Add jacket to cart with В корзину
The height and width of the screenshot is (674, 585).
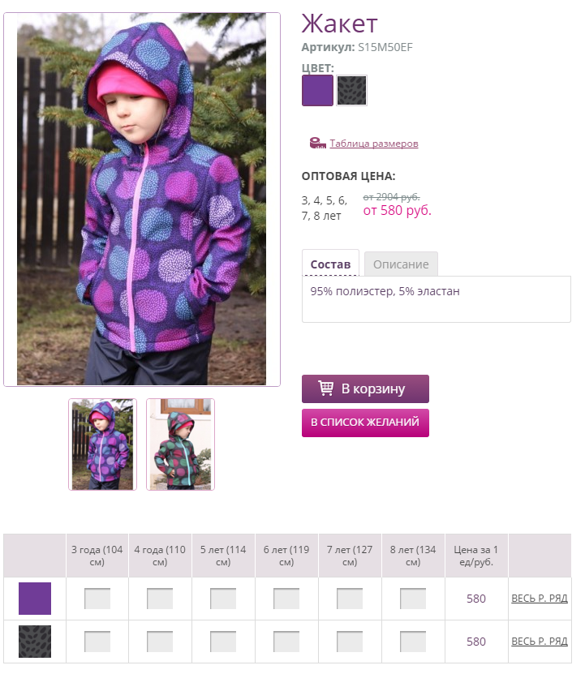click(365, 389)
